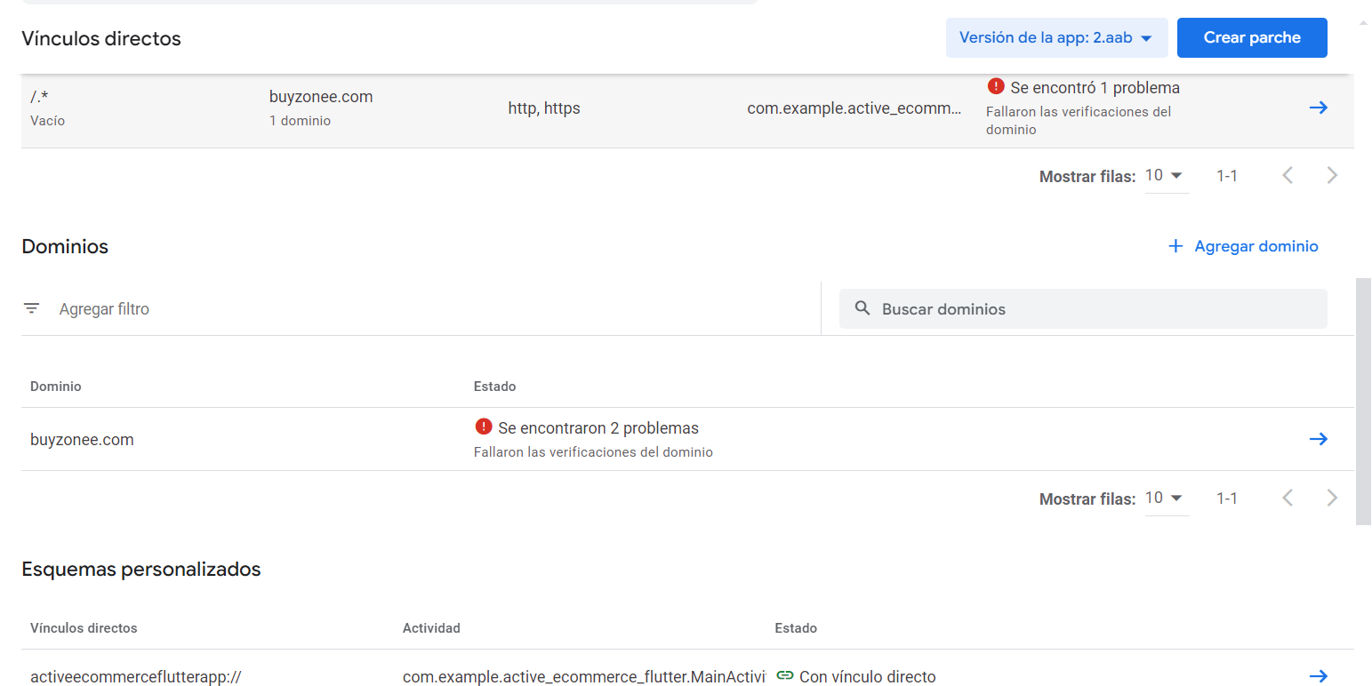Open details arrow for the /.* deep link row
The width and height of the screenshot is (1372, 686).
[1318, 108]
